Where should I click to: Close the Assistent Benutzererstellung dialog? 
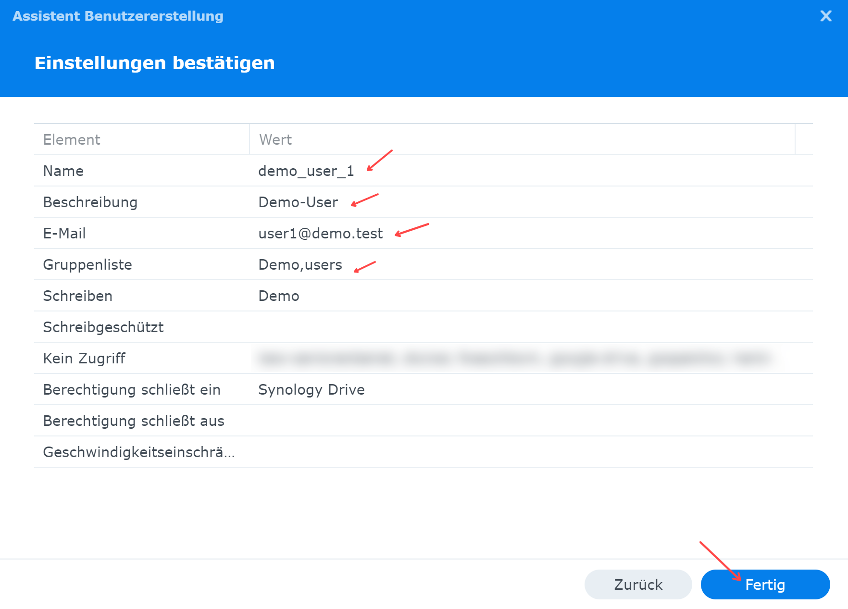pos(825,16)
